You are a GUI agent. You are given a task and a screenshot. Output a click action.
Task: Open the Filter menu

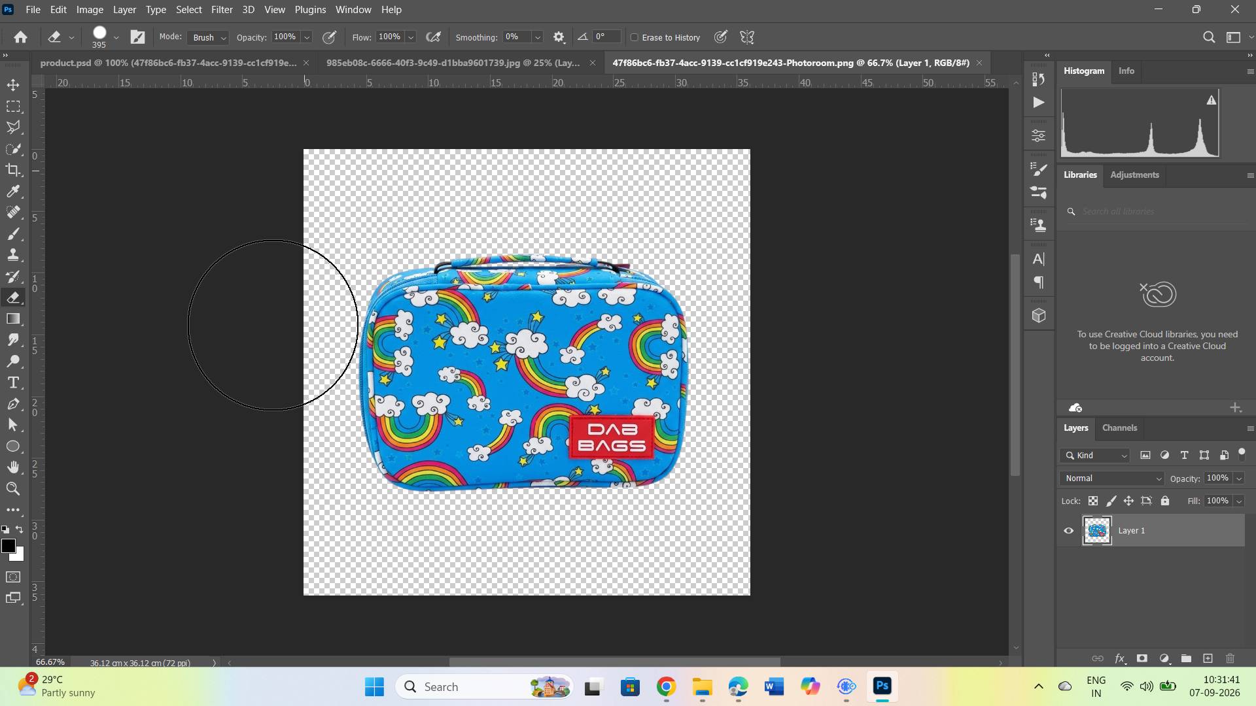[x=222, y=10]
